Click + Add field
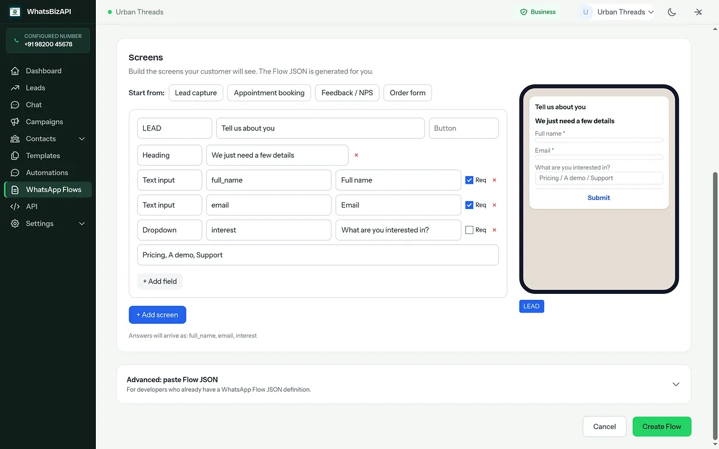The height and width of the screenshot is (449, 719). point(160,281)
